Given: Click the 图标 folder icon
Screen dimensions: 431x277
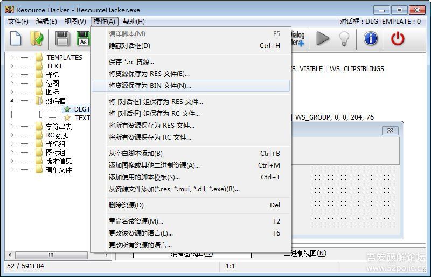Looking at the screenshot, I should pyautogui.click(x=39, y=92).
